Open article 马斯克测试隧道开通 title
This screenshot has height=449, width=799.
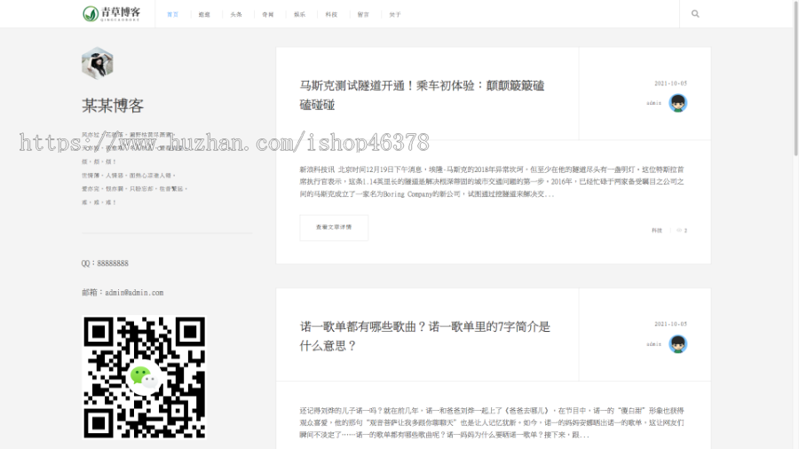click(422, 95)
